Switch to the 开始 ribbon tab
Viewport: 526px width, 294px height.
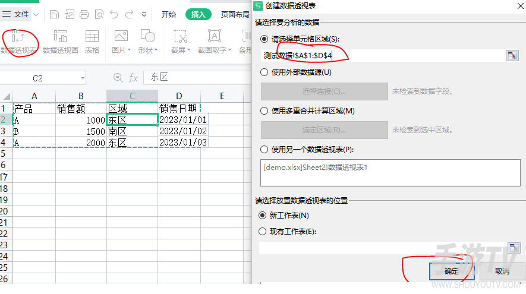pos(168,14)
